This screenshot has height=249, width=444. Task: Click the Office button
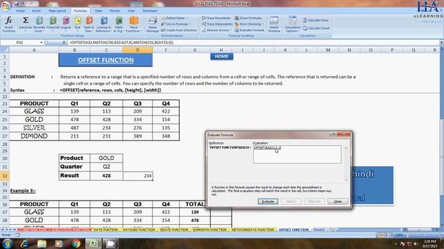point(6,6)
